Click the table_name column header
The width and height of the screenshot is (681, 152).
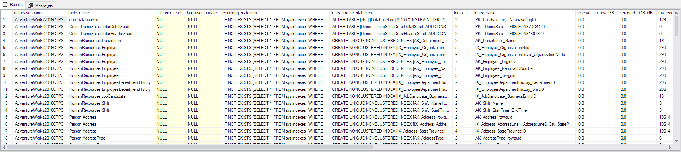(x=110, y=13)
